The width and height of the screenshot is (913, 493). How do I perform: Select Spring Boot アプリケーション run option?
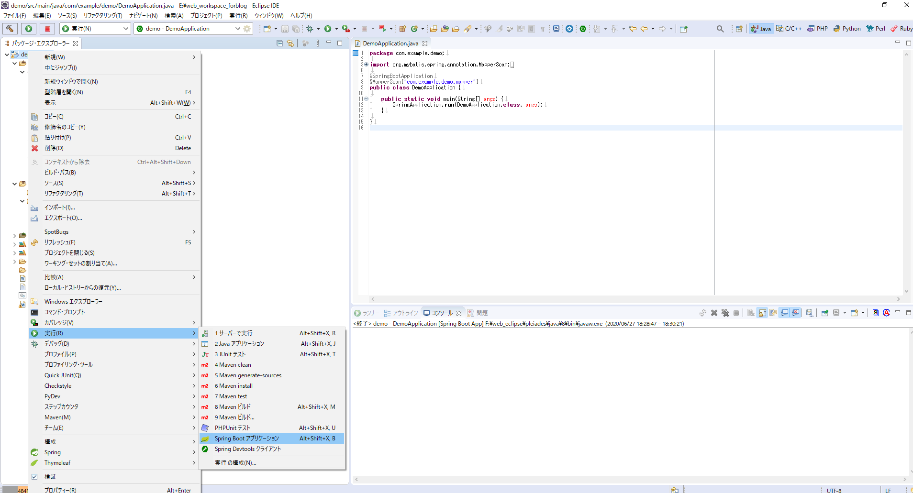[272, 438]
